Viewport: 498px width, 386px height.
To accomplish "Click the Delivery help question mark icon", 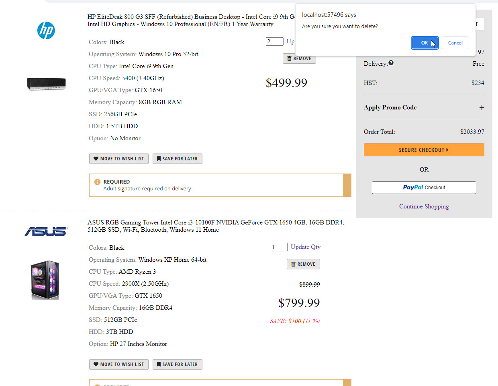I will (x=391, y=63).
